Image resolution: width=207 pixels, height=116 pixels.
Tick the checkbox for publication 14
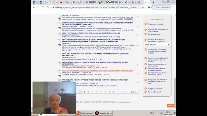point(60,25)
